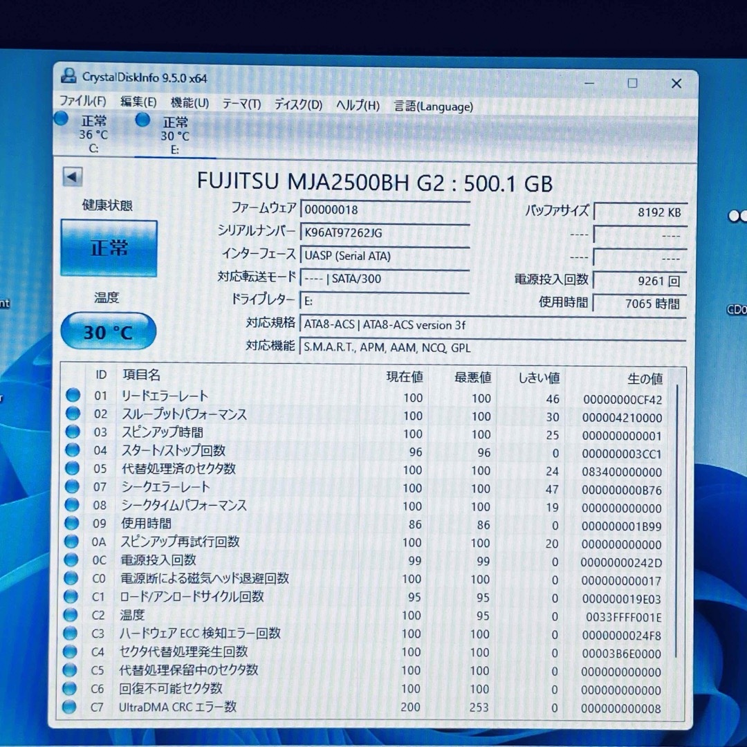Viewport: 747px width, 747px height.
Task: Click raw value 000000000008 of UltraDMA CRC
Action: coord(620,709)
